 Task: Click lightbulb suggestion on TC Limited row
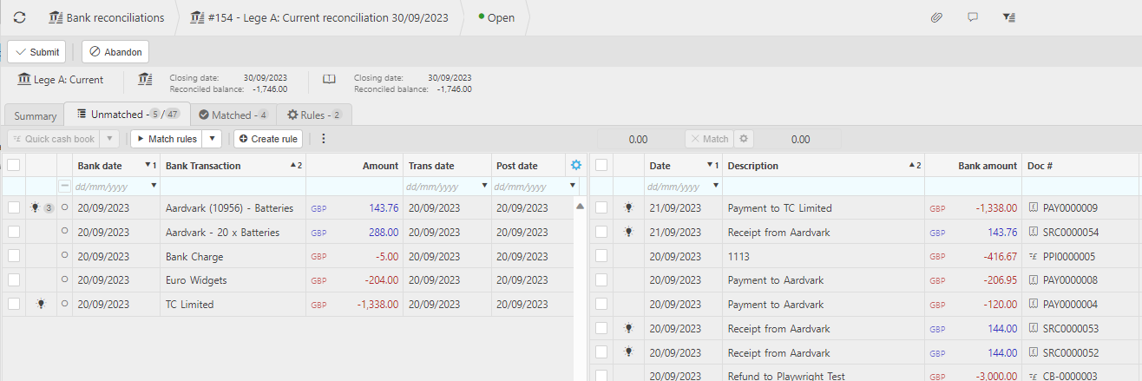pyautogui.click(x=38, y=305)
